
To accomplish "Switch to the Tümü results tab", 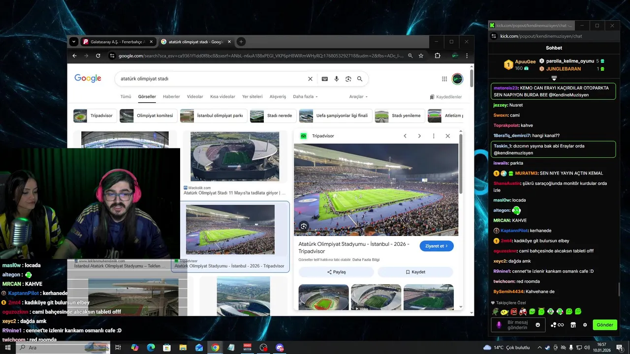I will [126, 97].
